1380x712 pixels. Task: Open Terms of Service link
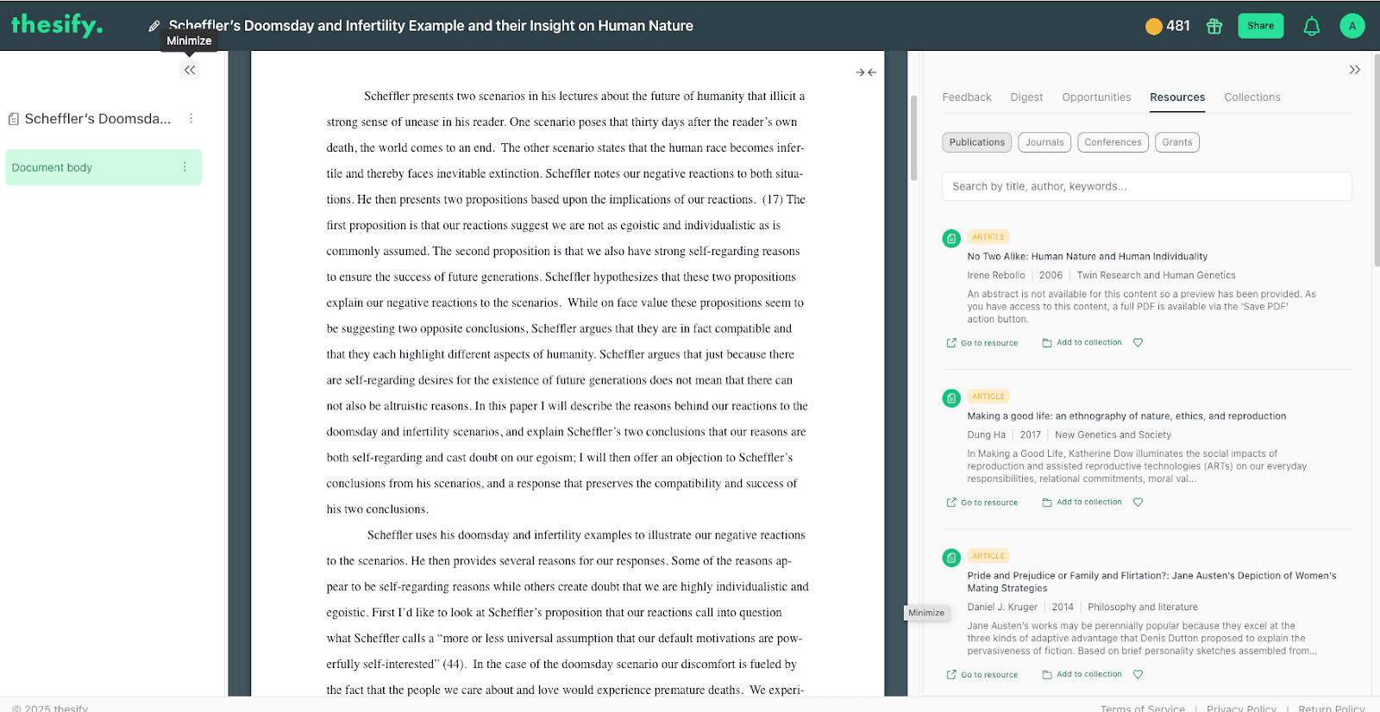click(1142, 709)
